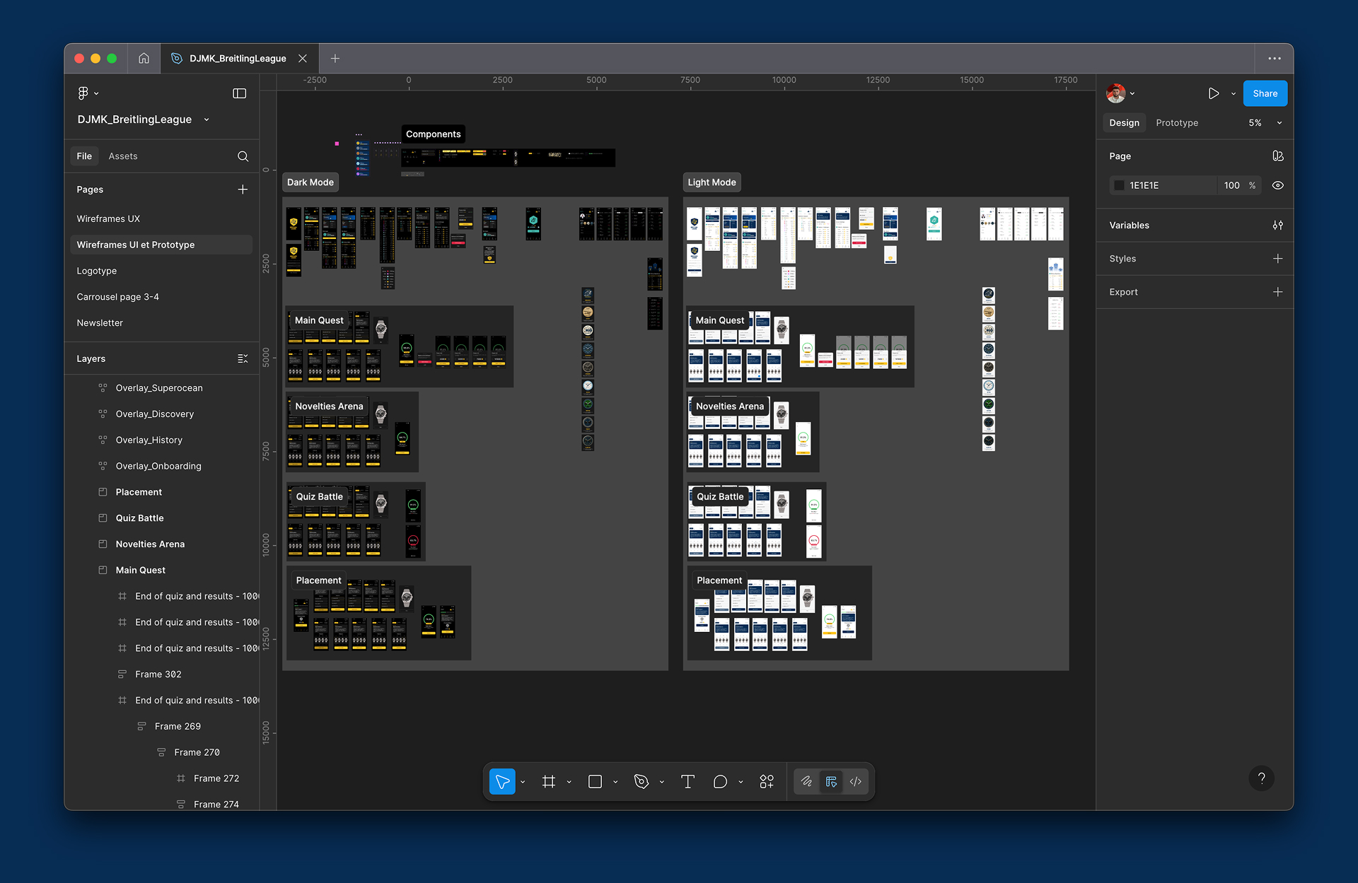Open the Actions tool in the toolbar
Screen dimensions: 1358x883
[767, 781]
